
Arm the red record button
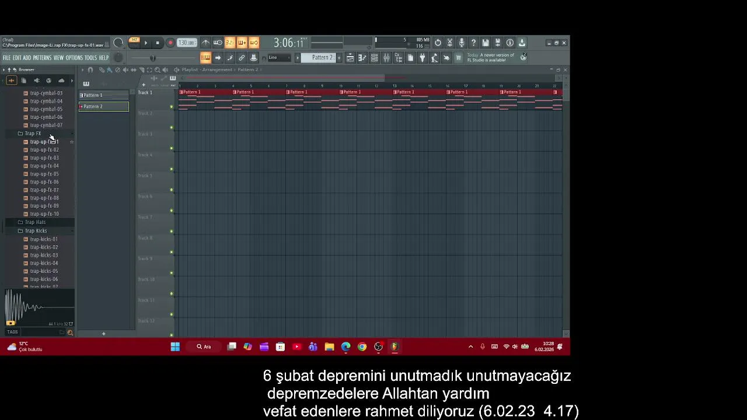point(170,43)
